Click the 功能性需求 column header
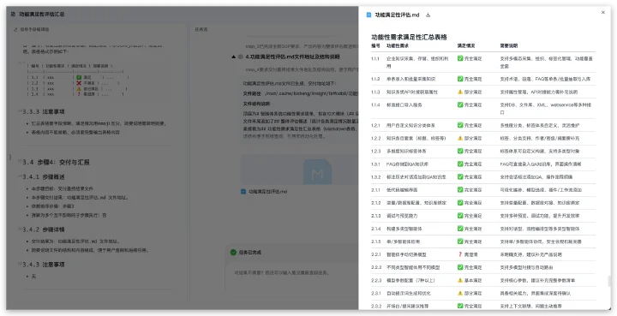This screenshot has height=316, width=617. (398, 46)
